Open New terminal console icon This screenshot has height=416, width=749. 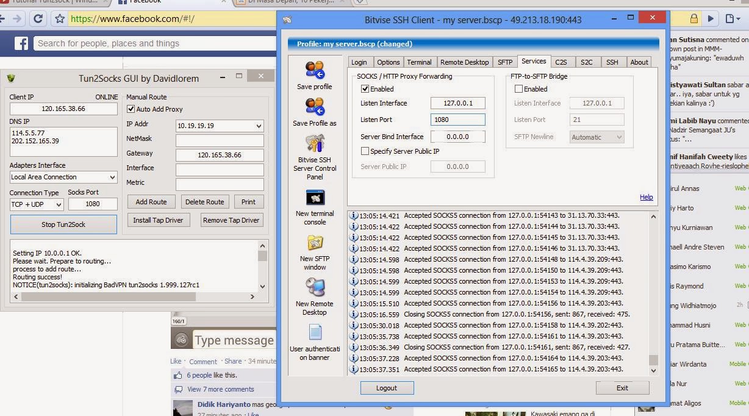(315, 198)
